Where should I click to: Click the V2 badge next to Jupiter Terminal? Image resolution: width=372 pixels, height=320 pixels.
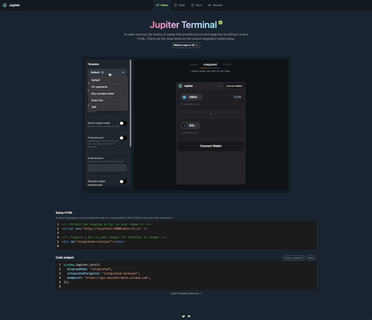(220, 23)
